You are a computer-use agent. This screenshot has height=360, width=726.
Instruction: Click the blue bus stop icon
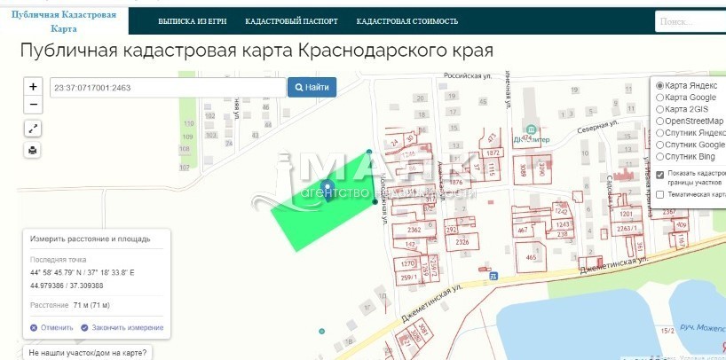[x=493, y=276]
